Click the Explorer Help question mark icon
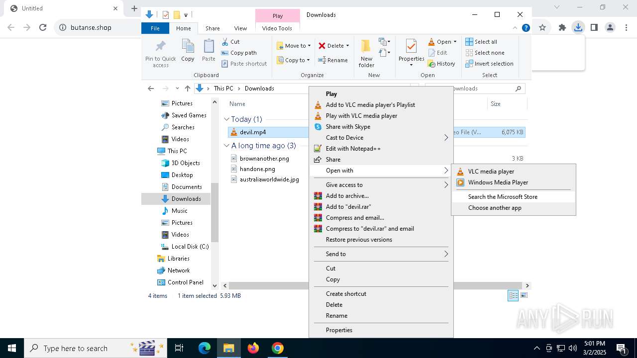637x358 pixels. (x=526, y=28)
